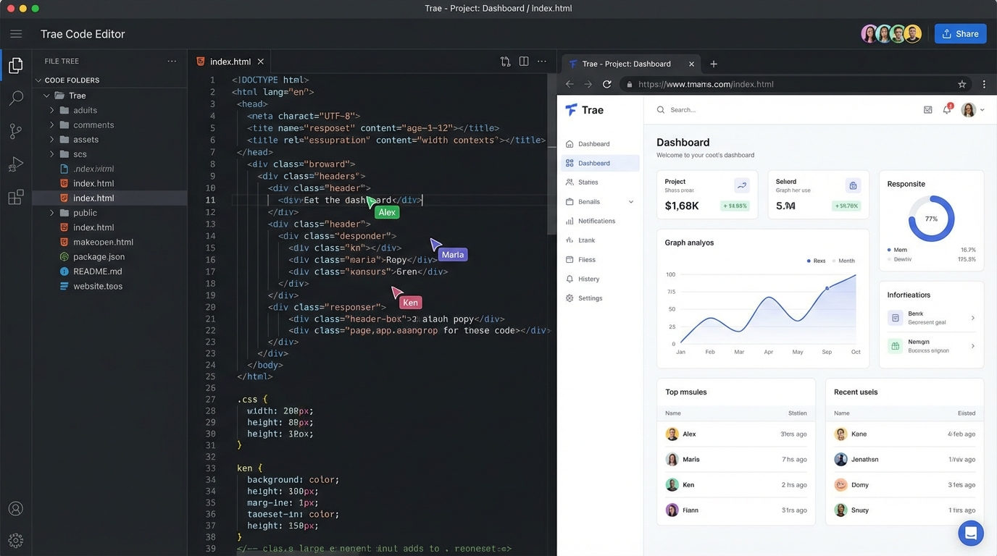Select the Trae - Project: Dashboard browser tab
This screenshot has height=556, width=997.
[627, 64]
